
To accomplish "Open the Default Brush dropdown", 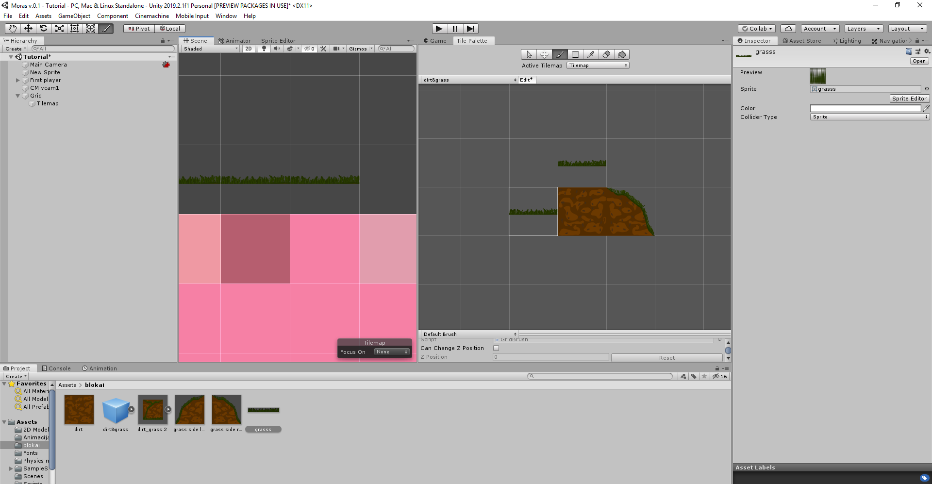I will coord(469,334).
